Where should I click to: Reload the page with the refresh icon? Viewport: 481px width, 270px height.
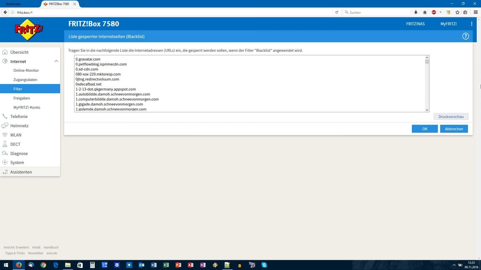[x=337, y=12]
